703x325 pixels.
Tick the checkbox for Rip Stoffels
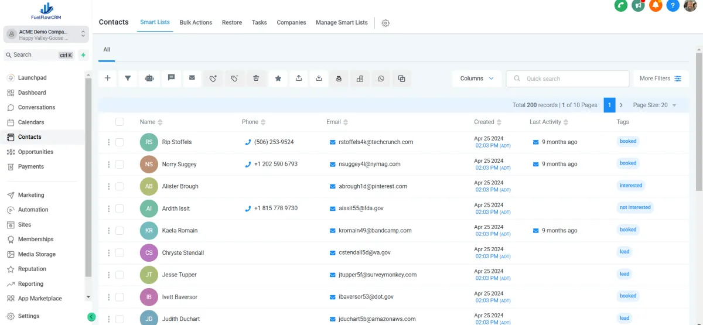[120, 142]
